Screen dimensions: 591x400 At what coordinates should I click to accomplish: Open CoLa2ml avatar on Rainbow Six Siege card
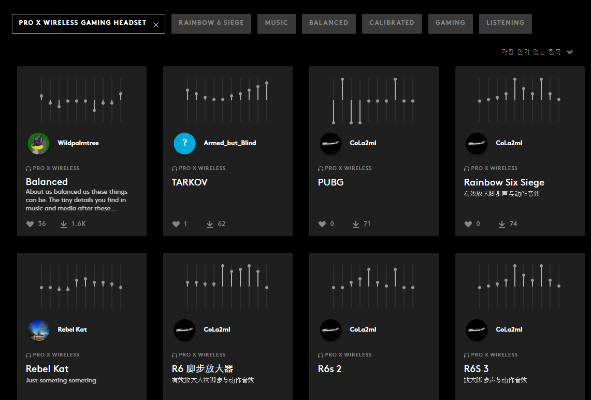[x=477, y=143]
